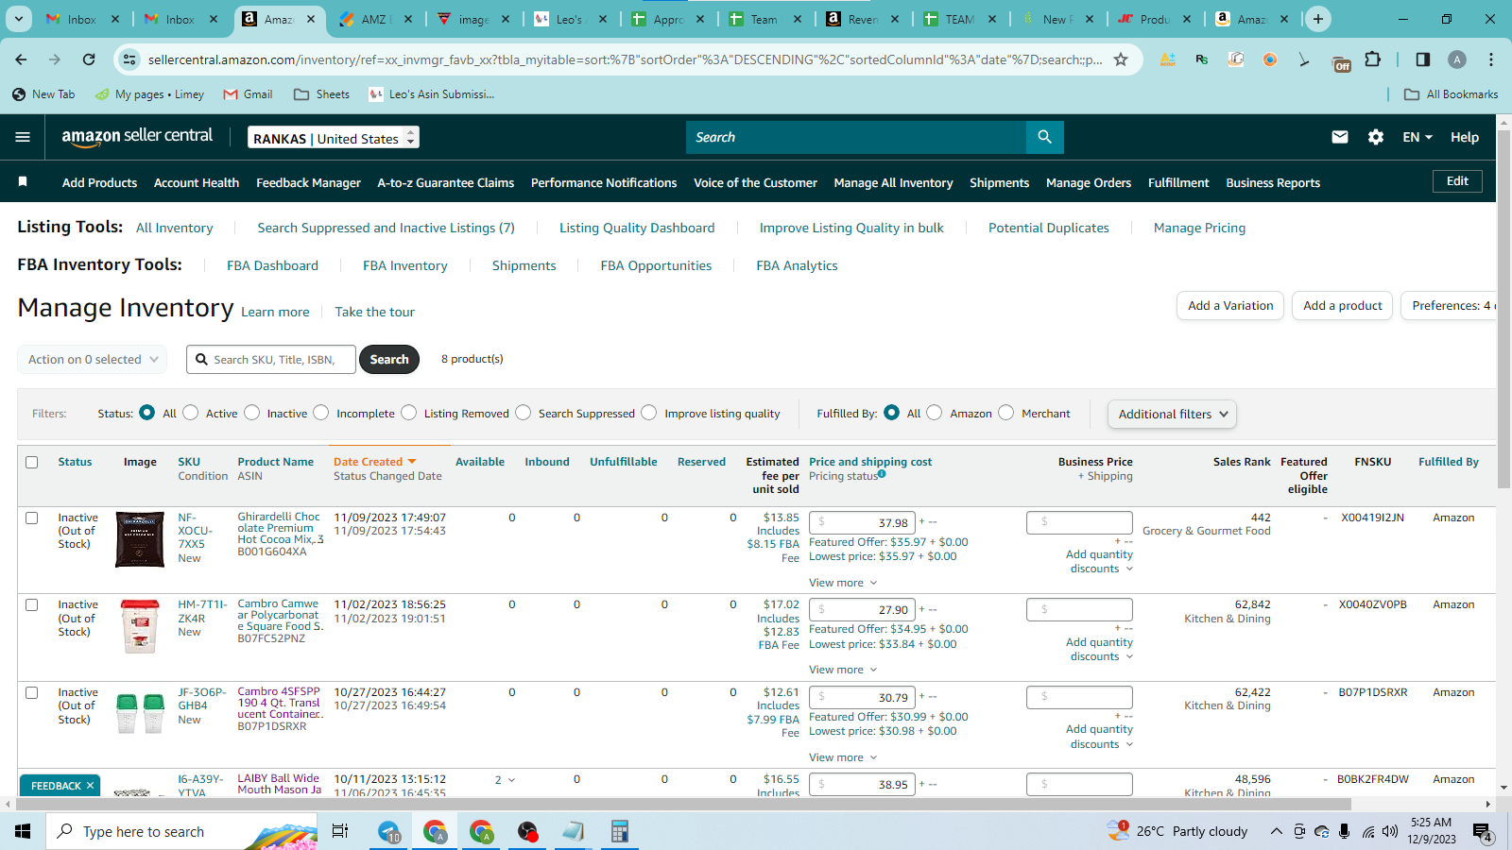Open Feedback Manager in the nav bar
Image resolution: width=1512 pixels, height=850 pixels.
(x=308, y=183)
